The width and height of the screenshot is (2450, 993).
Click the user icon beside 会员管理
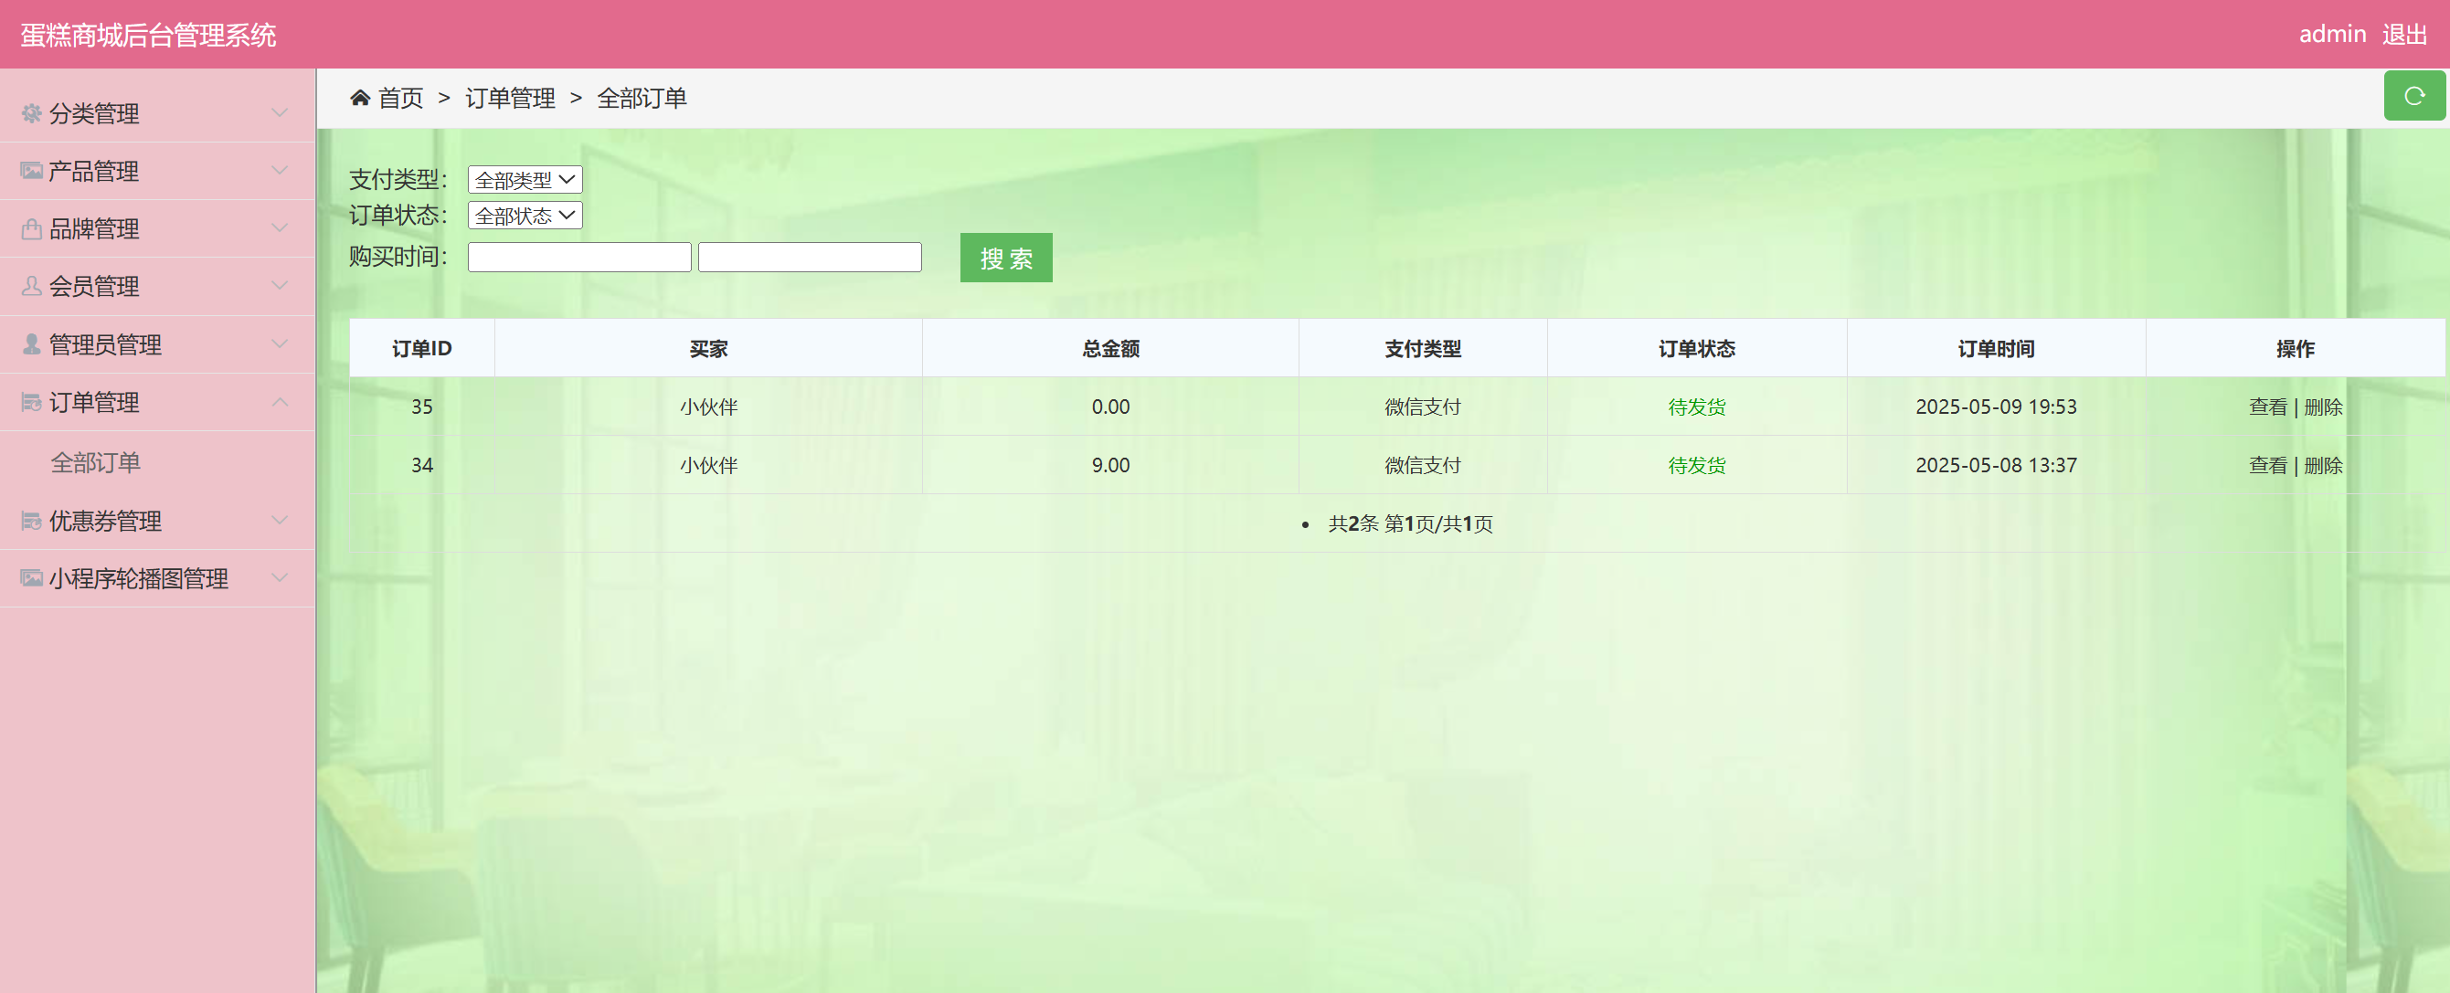31,286
